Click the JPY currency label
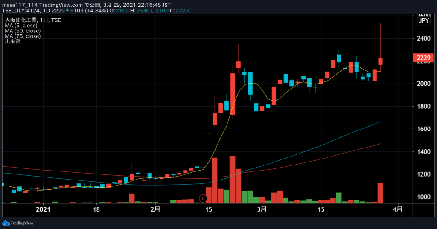 [x=424, y=20]
